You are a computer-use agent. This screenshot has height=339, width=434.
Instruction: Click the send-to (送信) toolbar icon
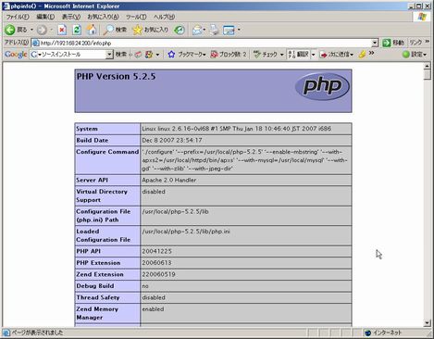(324, 55)
